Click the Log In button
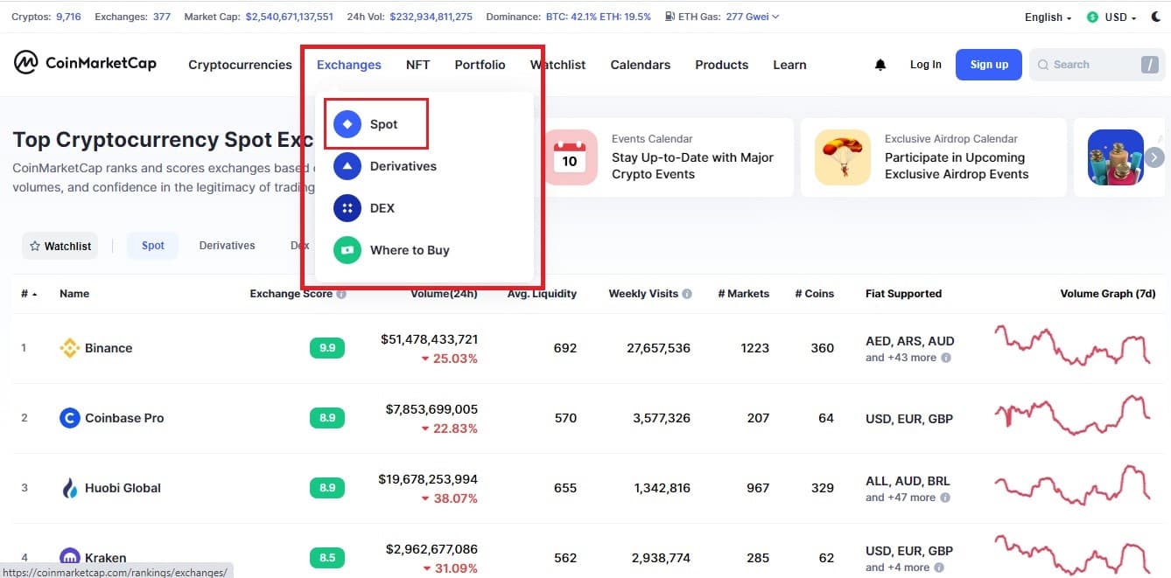 (926, 65)
